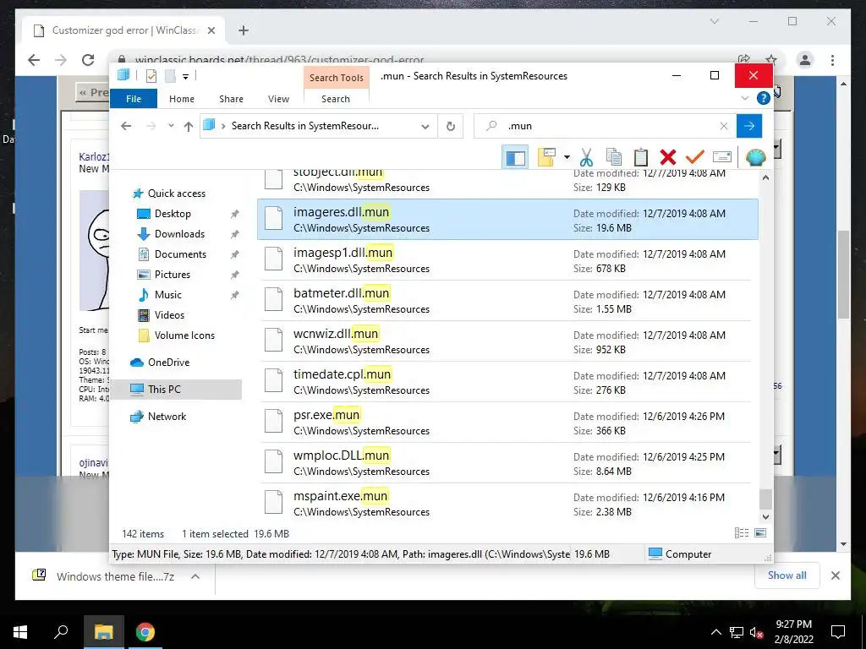866x649 pixels.
Task: Open the recent locations dropdown
Action: click(x=171, y=126)
